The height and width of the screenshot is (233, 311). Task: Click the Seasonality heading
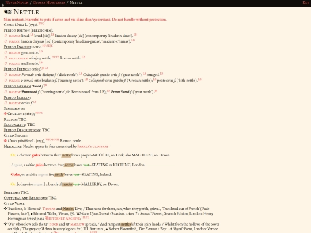[14, 125]
